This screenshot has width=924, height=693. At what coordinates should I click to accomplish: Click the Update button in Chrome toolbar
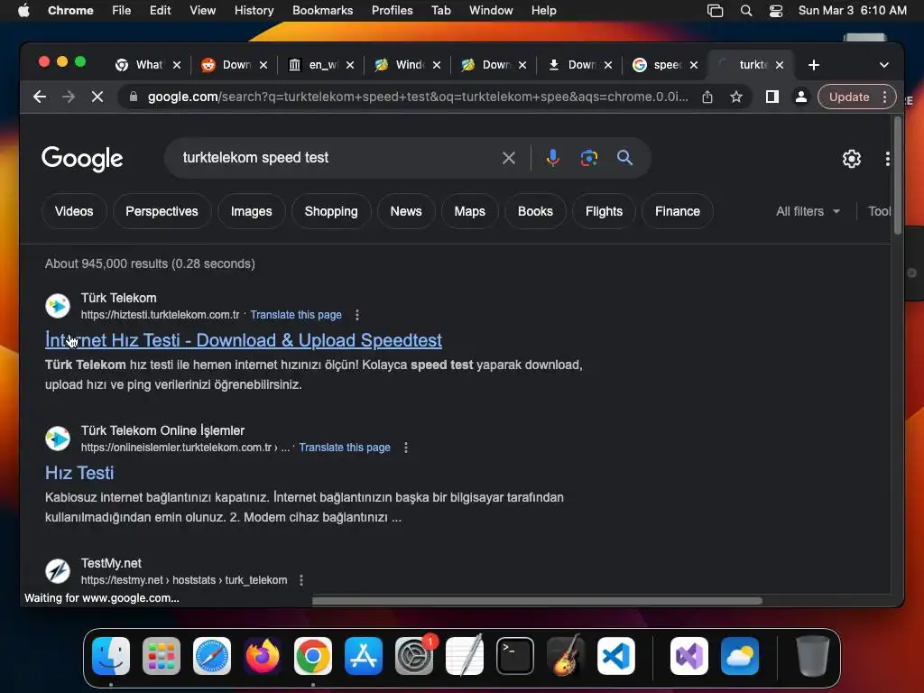848,97
